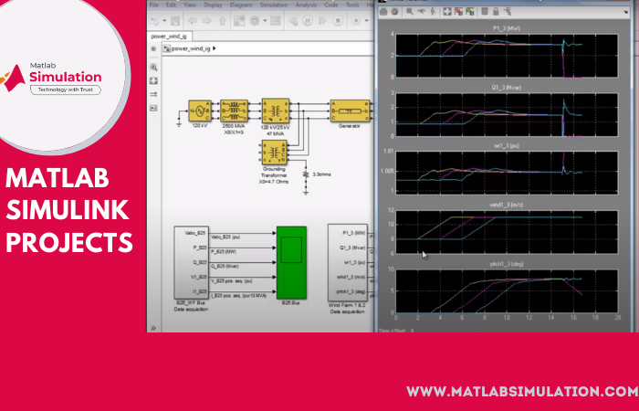Image resolution: width=639 pixels, height=411 pixels.
Task: Open the Diagram menu
Action: pos(241,5)
